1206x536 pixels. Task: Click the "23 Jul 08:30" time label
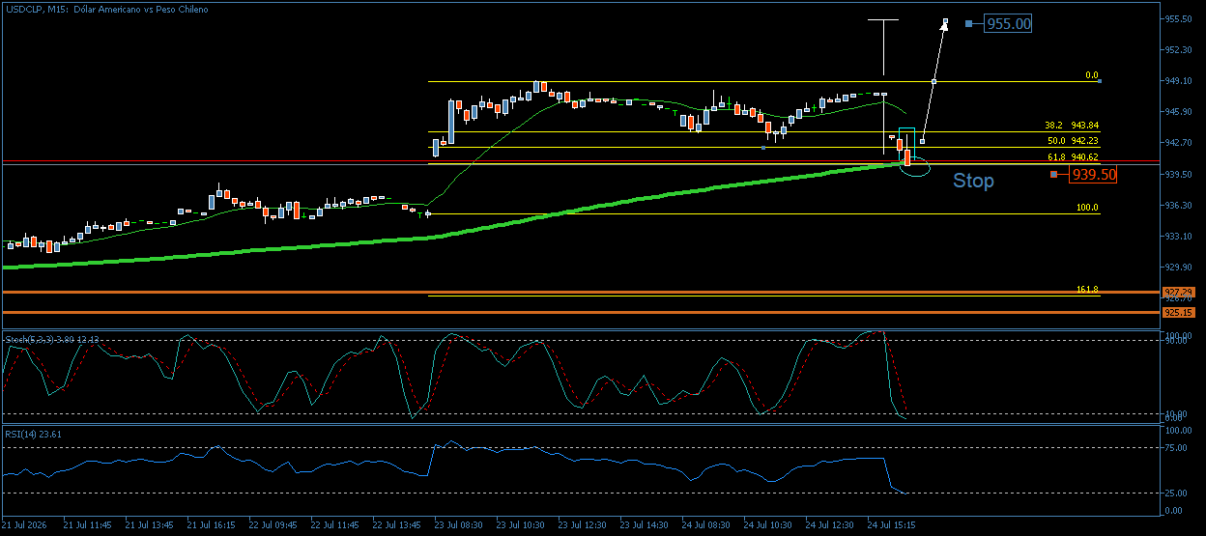(458, 525)
